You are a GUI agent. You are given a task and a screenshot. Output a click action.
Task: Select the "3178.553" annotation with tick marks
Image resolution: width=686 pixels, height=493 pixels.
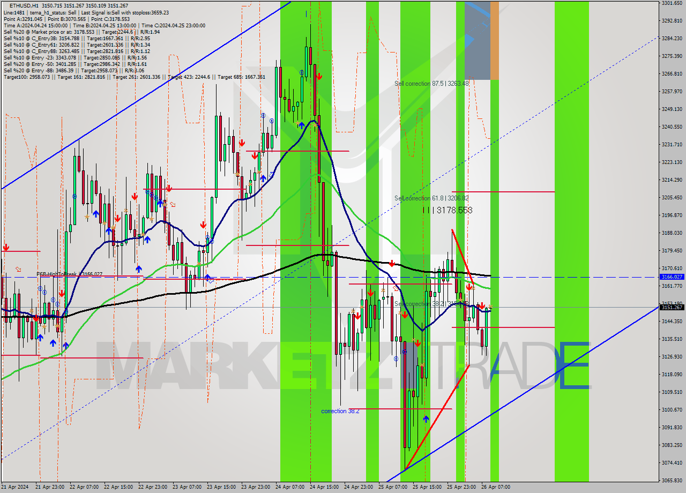[450, 210]
